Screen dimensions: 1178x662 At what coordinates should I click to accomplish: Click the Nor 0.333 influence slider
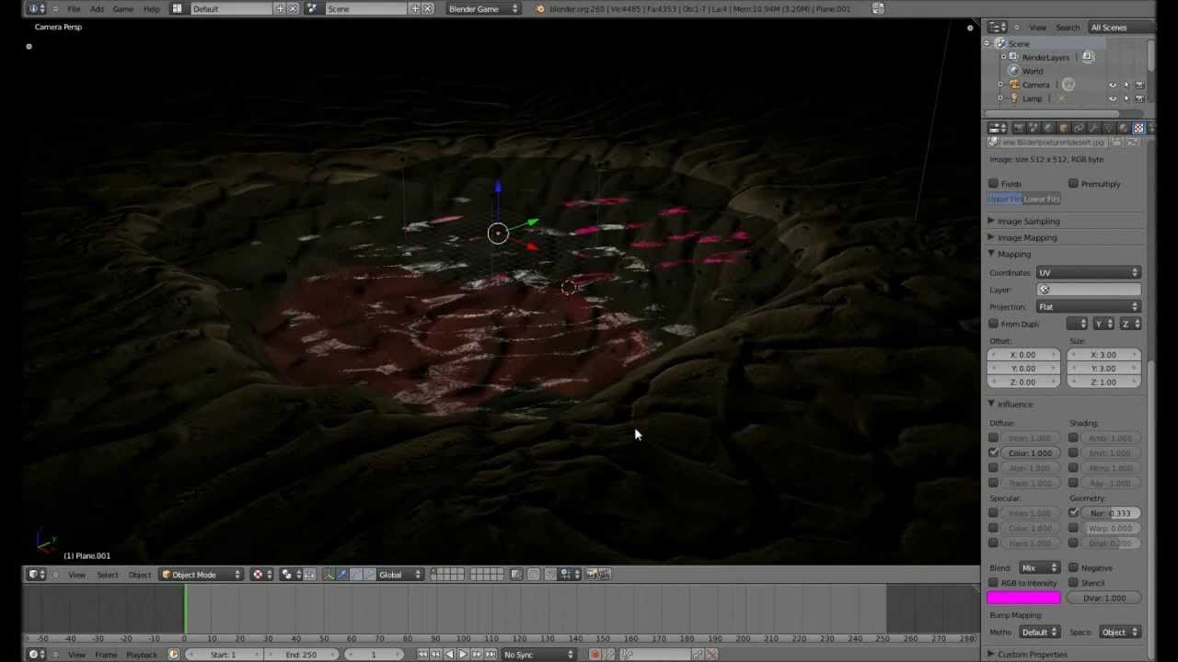[x=1111, y=513]
